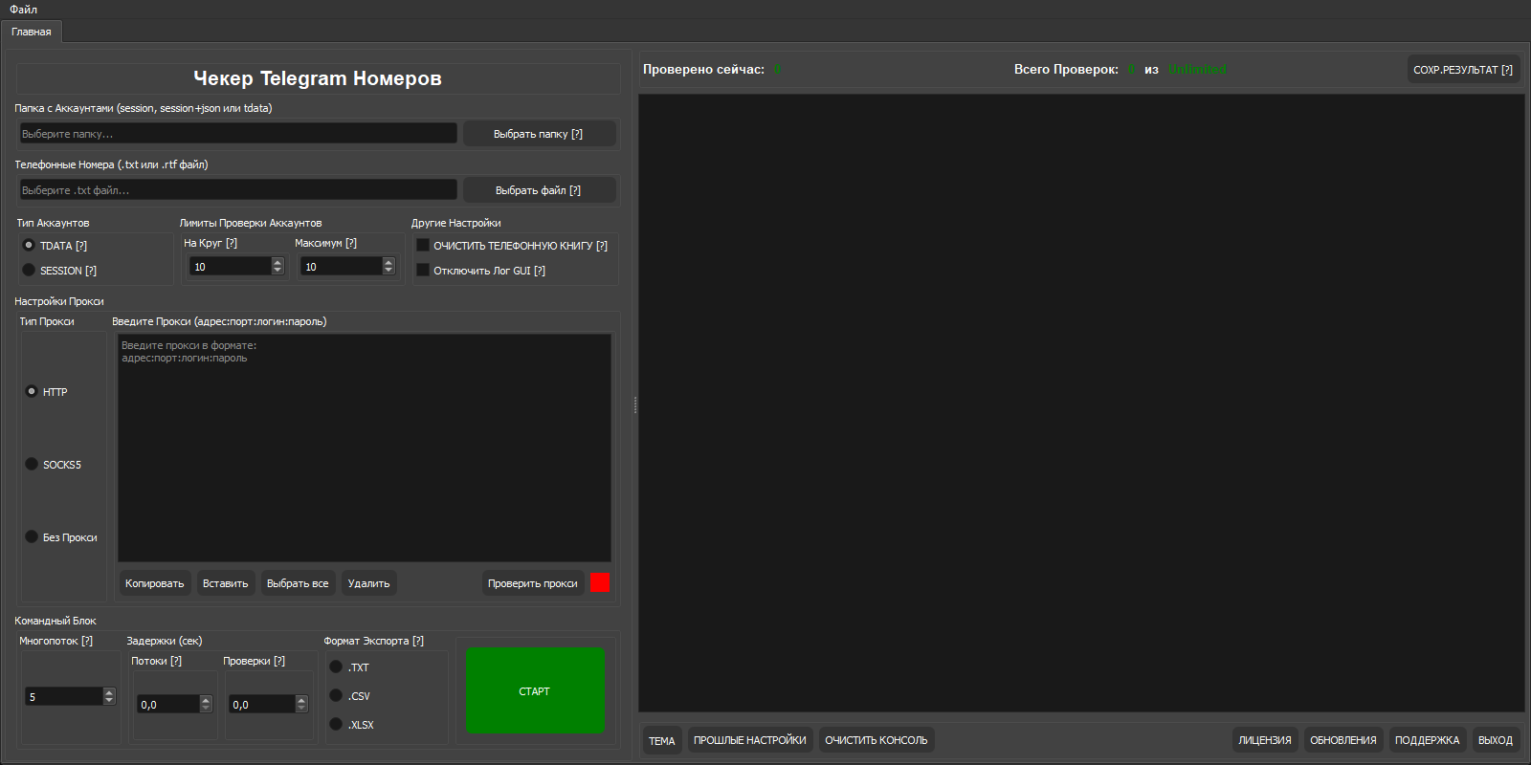Click the green СТАРТ button

point(535,690)
